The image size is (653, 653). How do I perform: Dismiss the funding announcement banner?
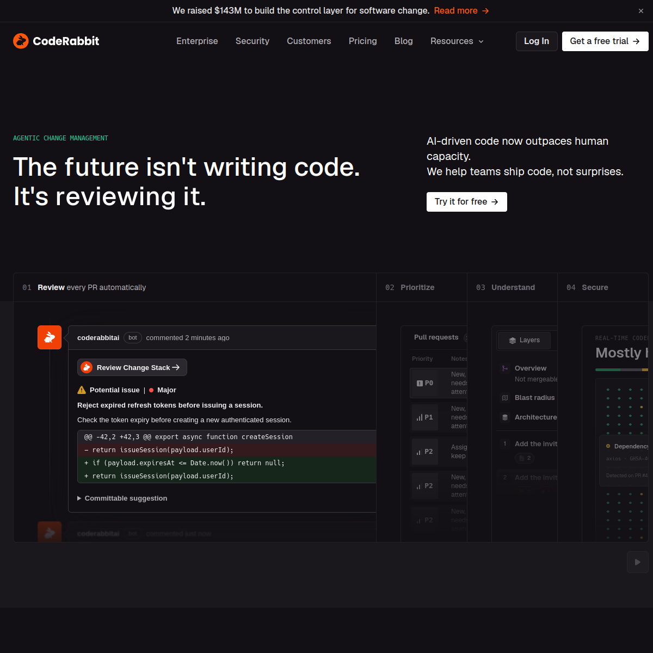(x=641, y=11)
